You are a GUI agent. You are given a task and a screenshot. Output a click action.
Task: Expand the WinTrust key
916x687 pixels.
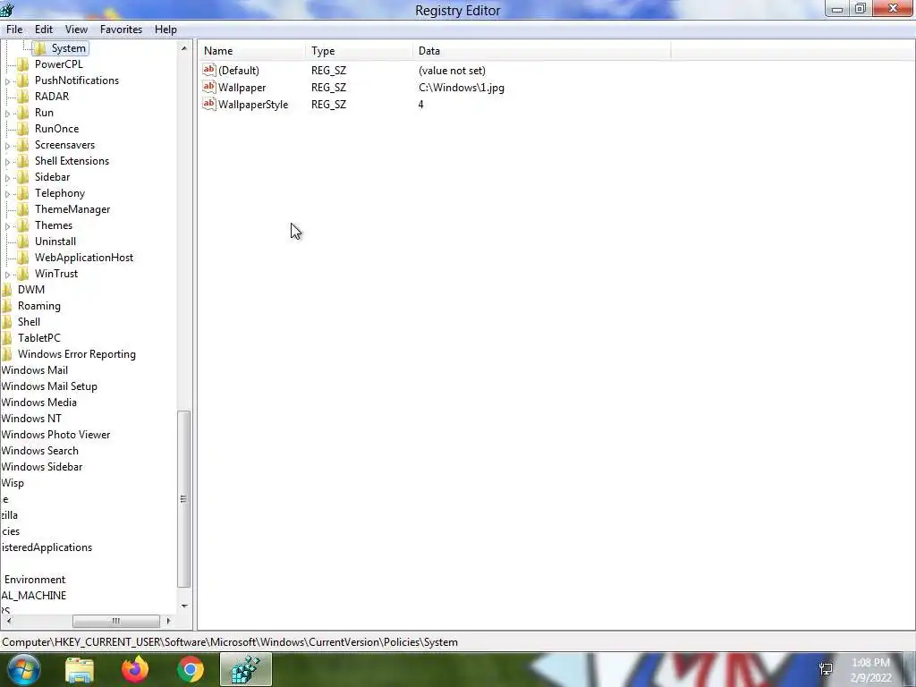(x=7, y=274)
